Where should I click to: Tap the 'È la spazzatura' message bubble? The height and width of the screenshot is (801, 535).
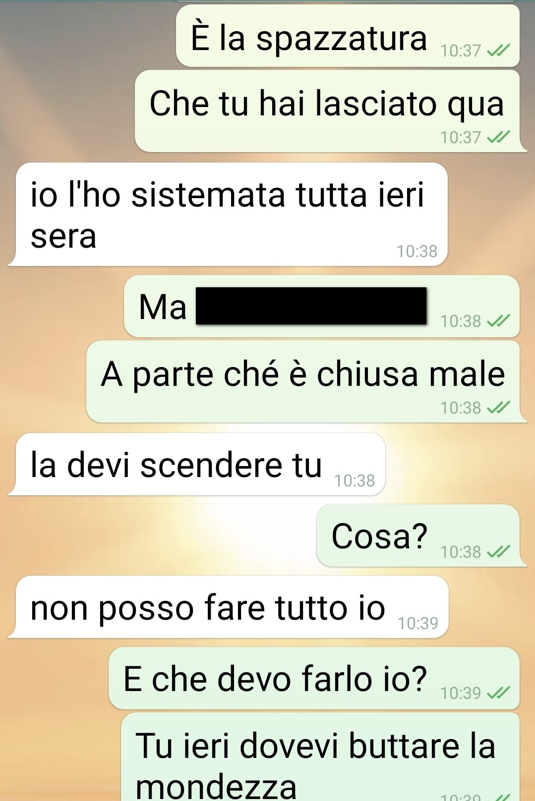(348, 36)
